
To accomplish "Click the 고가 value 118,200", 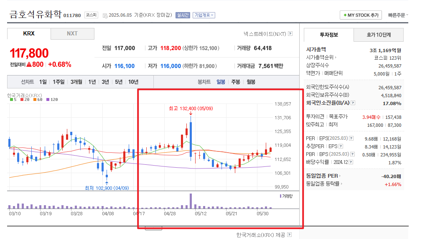I will pyautogui.click(x=171, y=48).
